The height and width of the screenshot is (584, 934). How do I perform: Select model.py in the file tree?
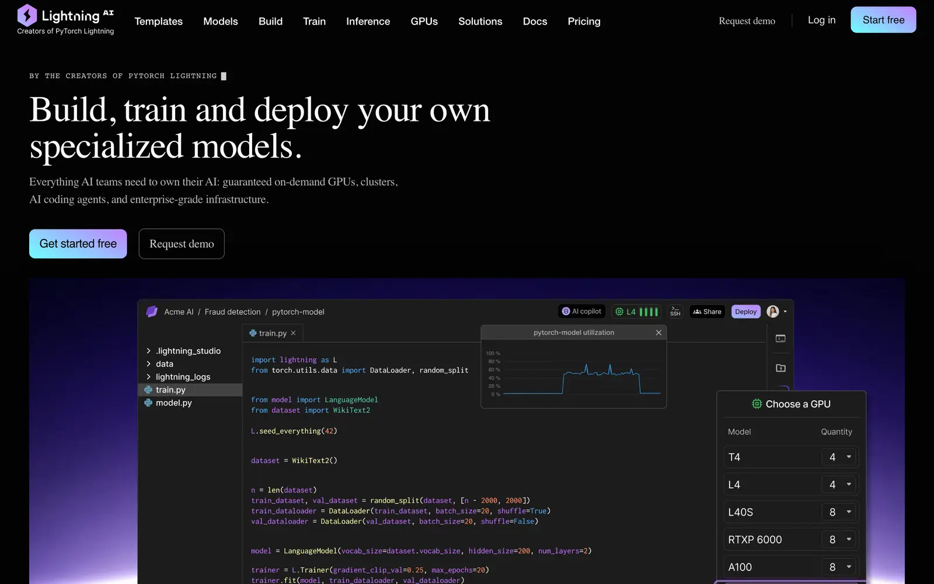coord(190,403)
